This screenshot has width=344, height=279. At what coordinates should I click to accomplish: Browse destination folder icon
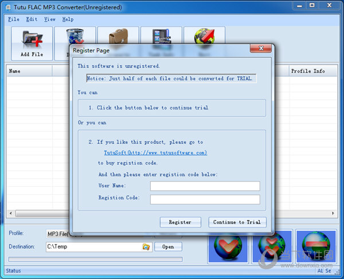click(x=146, y=247)
